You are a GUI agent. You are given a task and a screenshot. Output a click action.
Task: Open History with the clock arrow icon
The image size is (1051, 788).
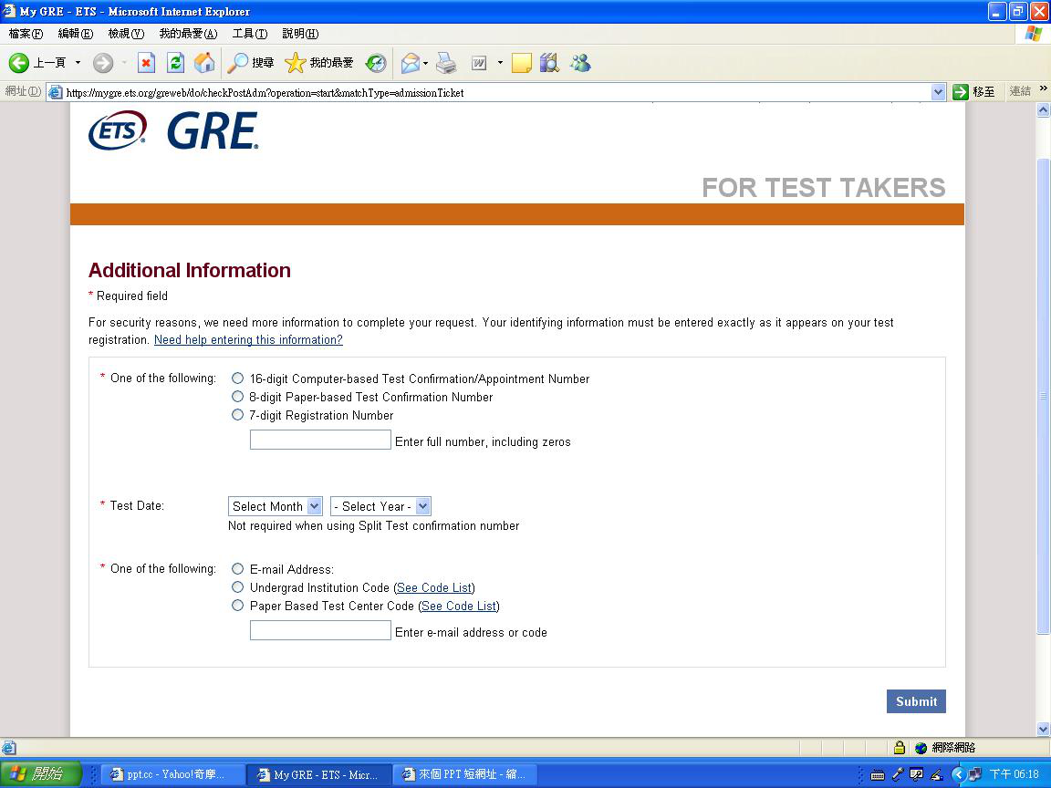point(376,63)
